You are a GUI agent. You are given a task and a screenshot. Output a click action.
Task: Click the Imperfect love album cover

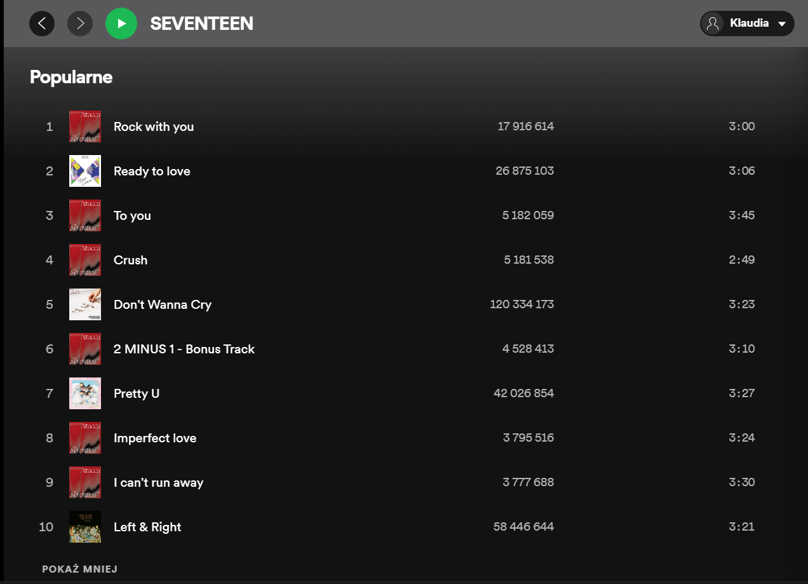tap(85, 438)
